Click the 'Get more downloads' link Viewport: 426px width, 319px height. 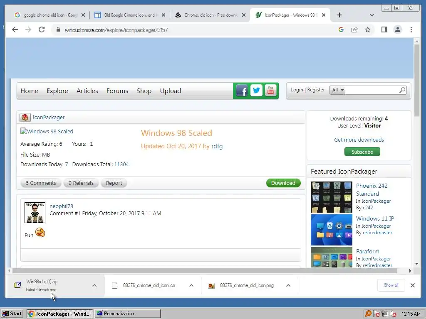(359, 140)
